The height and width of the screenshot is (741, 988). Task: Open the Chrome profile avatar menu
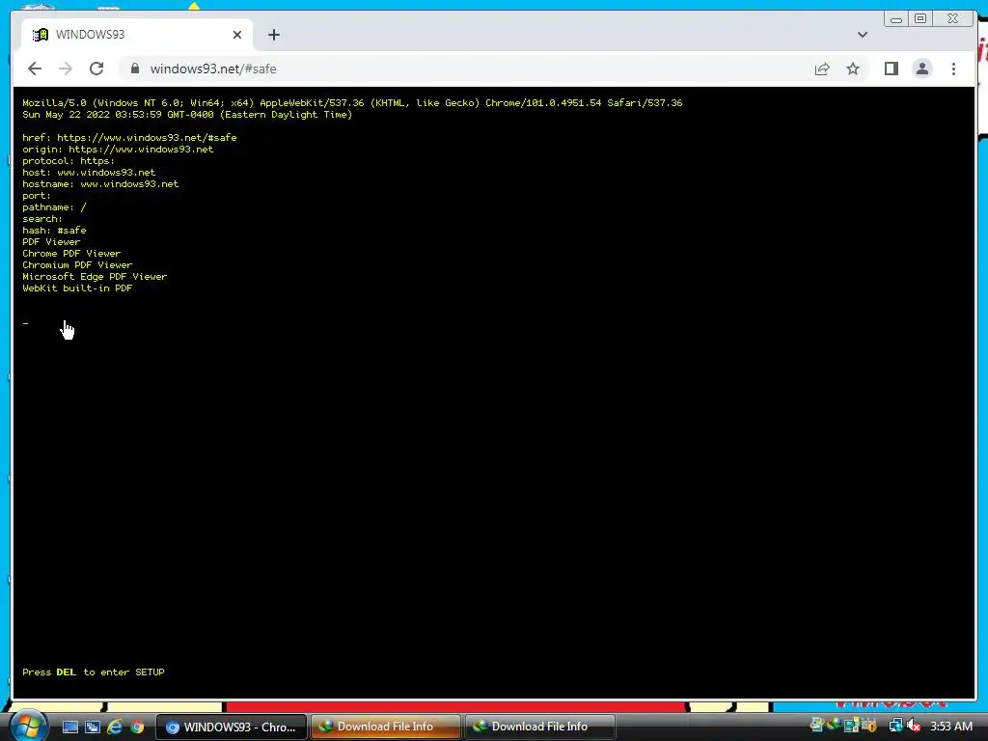point(921,69)
